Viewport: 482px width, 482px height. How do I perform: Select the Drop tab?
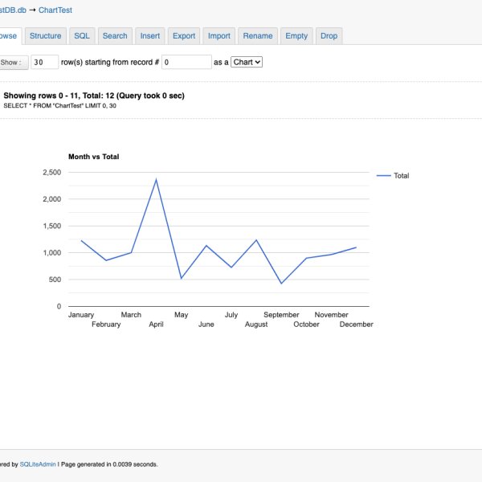(329, 35)
